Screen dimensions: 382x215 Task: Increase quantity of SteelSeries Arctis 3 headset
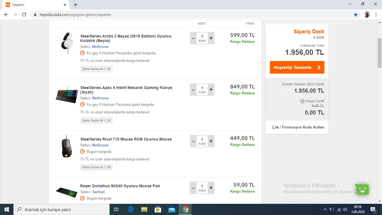211,38
